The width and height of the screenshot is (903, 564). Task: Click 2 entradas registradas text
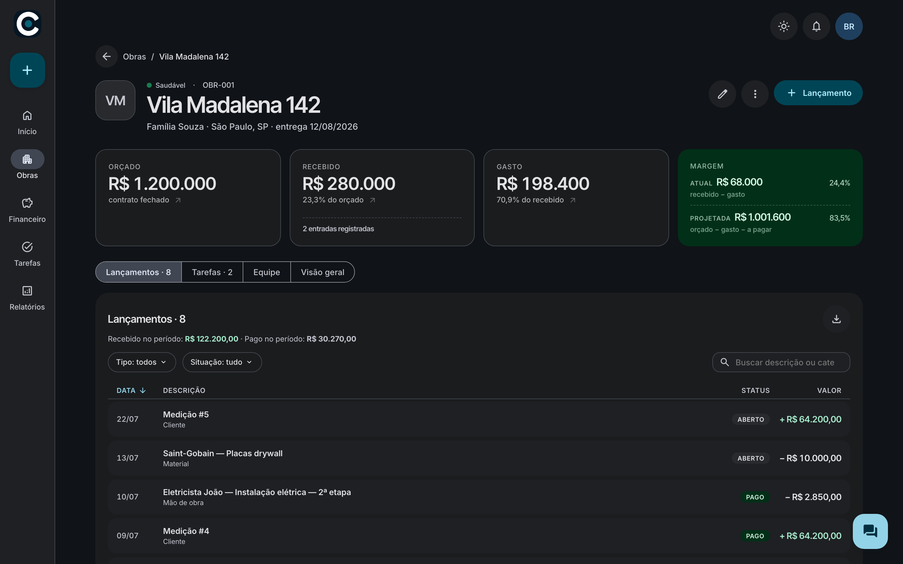[338, 229]
